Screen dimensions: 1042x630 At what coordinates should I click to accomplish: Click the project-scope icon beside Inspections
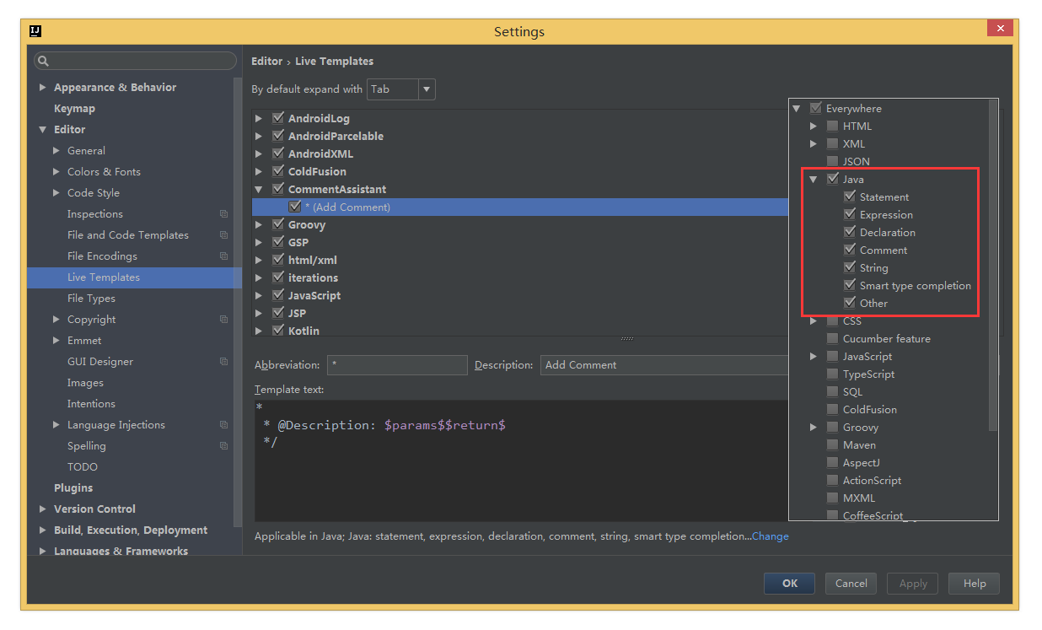[x=223, y=214]
